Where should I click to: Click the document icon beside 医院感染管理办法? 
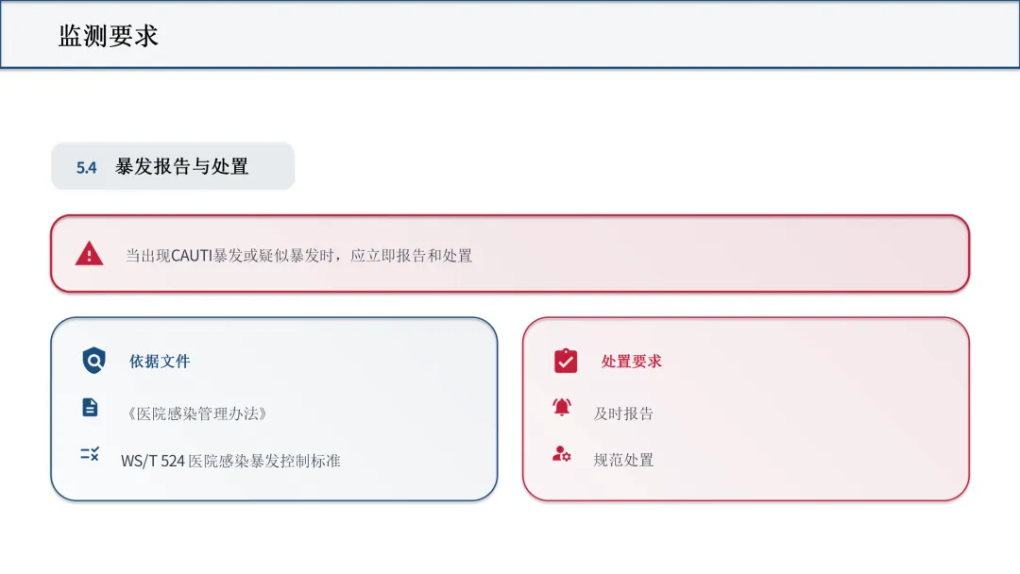pyautogui.click(x=90, y=408)
